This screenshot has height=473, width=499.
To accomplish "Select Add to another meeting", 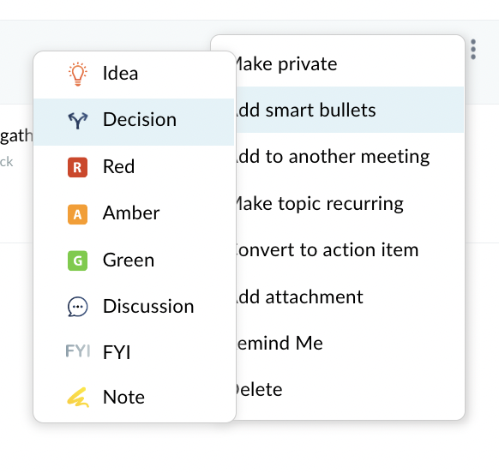I will [x=350, y=156].
